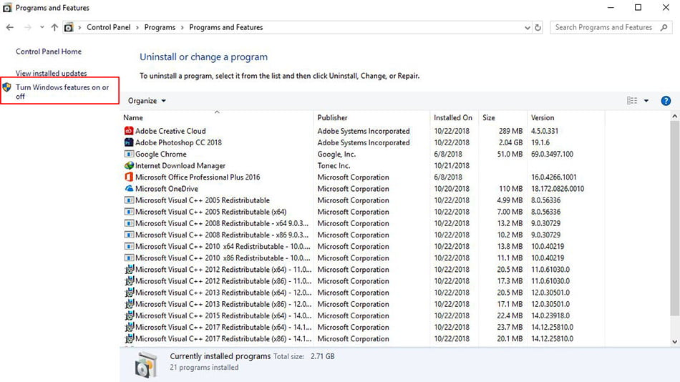
Task: Click the Programs and Features title bar icon
Action: click(x=7, y=8)
